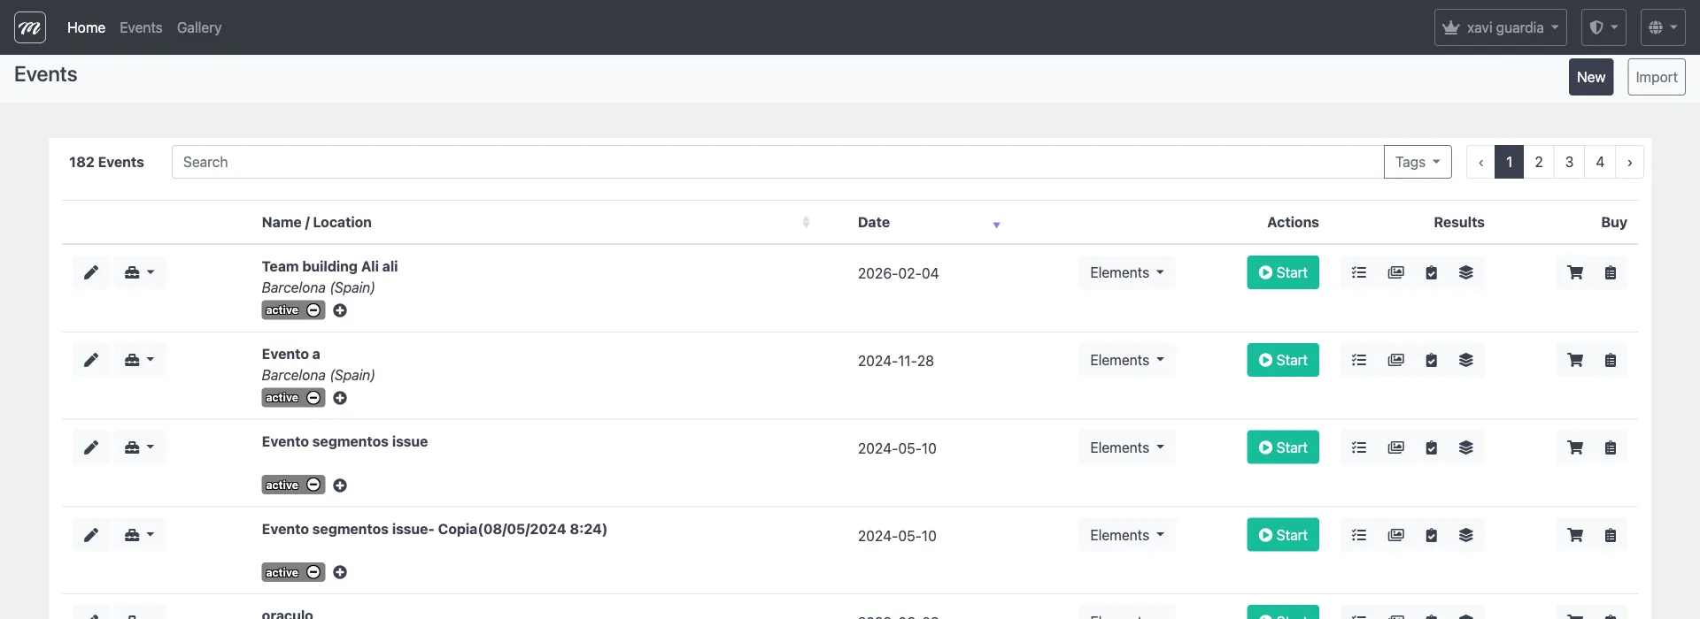Open the shopping cart icon for Evento a
1700x619 pixels.
click(1575, 360)
